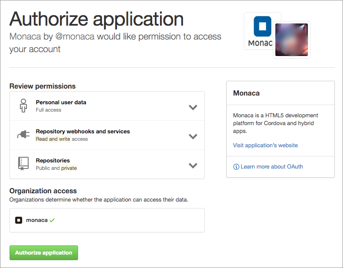Screen dimensions: 343x268
Task: Click the Monaca sidebar panel title
Action: (246, 93)
